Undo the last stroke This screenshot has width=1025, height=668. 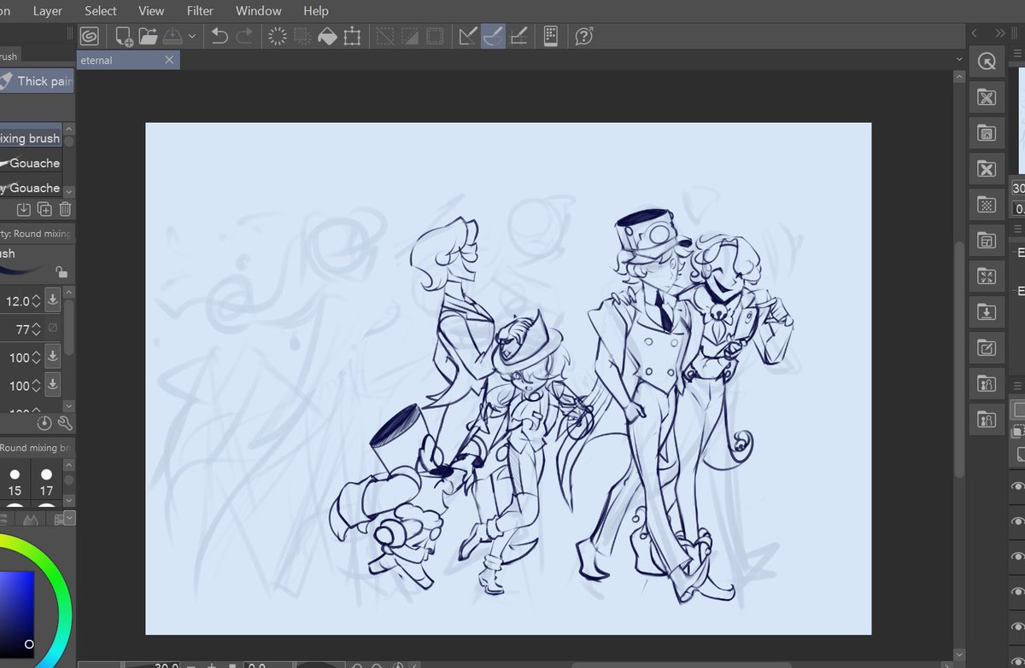(x=220, y=36)
